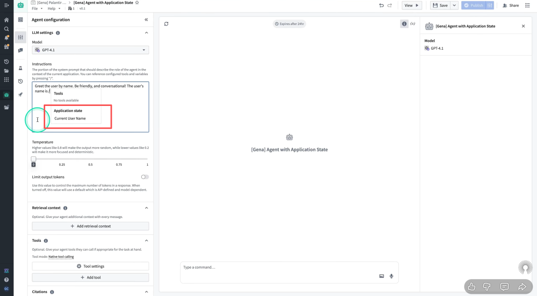Open Publish settings sliders button
Viewport: 537px width, 296px height.
[490, 5]
